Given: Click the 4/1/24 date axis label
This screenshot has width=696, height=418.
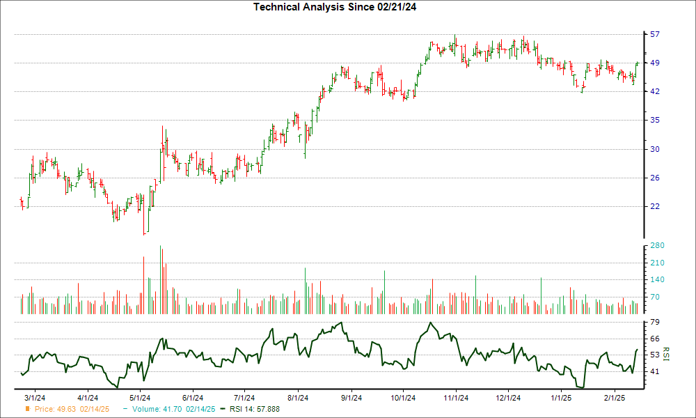Looking at the screenshot, I should (88, 398).
